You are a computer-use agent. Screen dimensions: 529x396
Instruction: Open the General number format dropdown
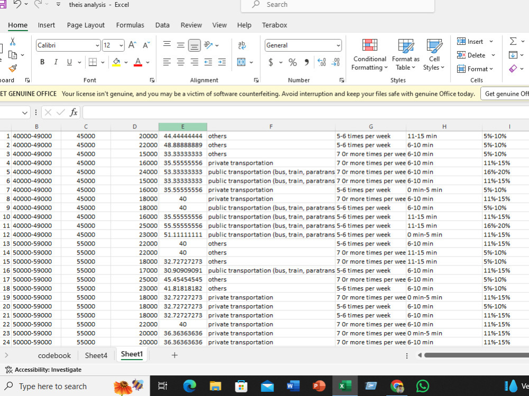pos(338,45)
